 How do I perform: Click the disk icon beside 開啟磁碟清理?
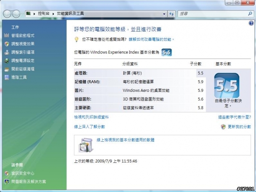coord(7,69)
